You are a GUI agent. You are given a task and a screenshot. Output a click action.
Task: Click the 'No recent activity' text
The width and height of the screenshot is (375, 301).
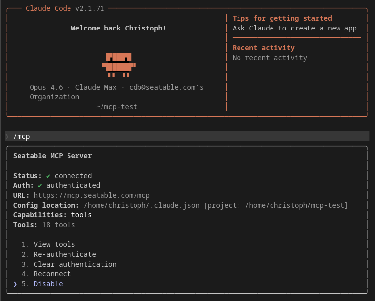(270, 58)
